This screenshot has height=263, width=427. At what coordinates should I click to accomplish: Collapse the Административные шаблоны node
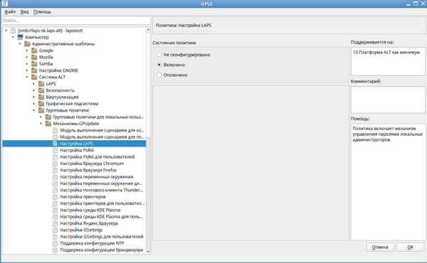(x=20, y=44)
